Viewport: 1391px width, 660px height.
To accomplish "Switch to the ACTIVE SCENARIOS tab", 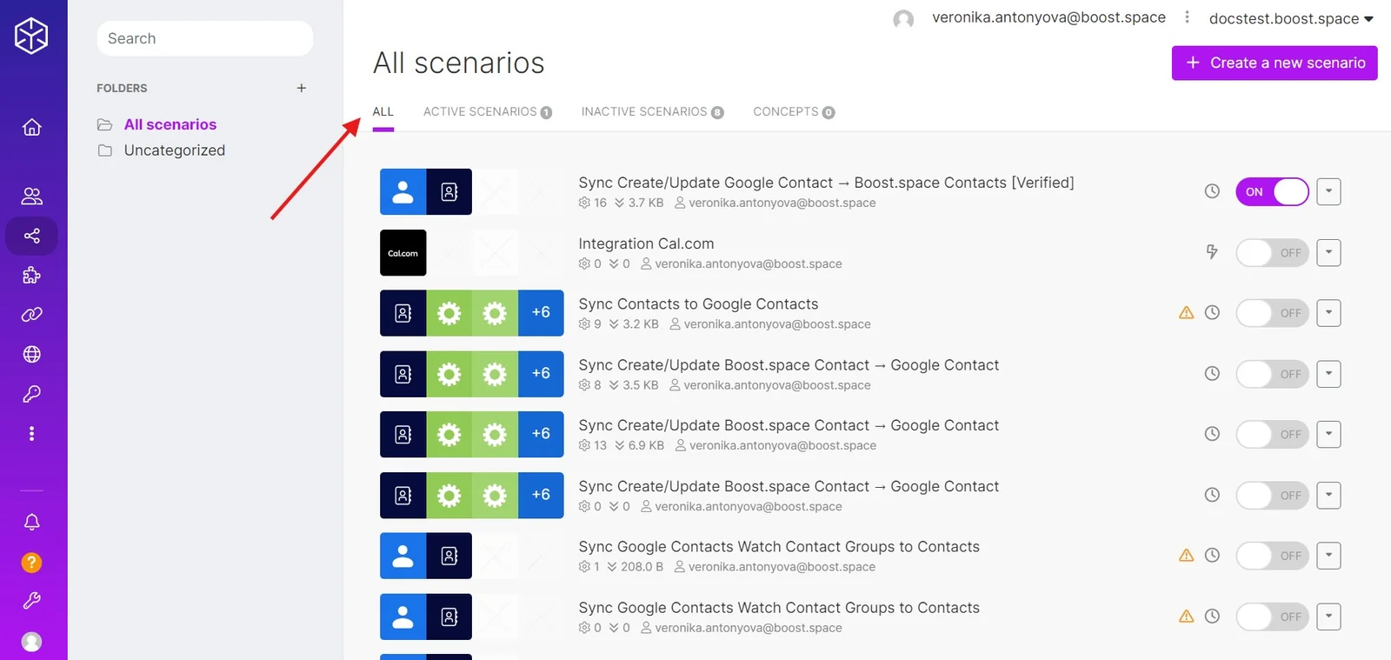I will [488, 112].
